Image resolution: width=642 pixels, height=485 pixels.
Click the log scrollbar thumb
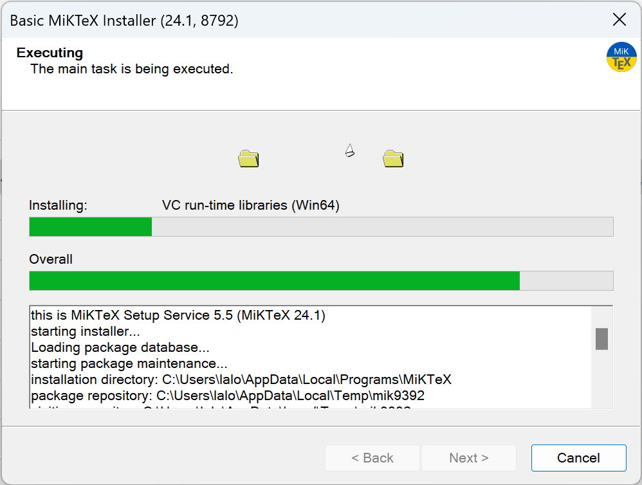coord(601,339)
